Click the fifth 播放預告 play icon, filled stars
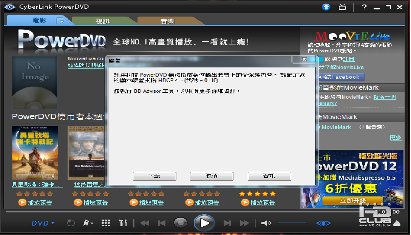 point(245,202)
